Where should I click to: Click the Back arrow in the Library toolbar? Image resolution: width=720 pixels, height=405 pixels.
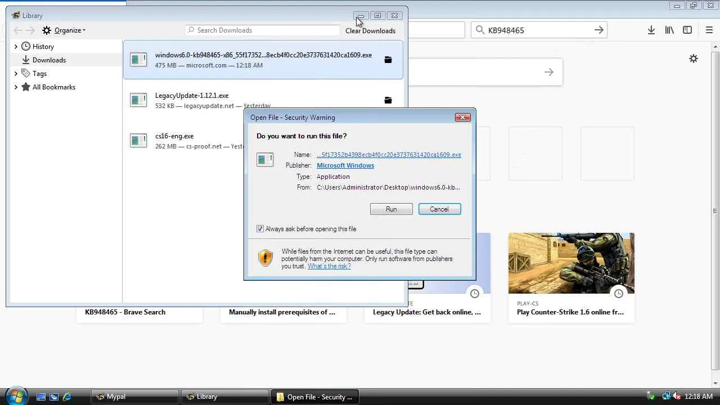coord(18,30)
